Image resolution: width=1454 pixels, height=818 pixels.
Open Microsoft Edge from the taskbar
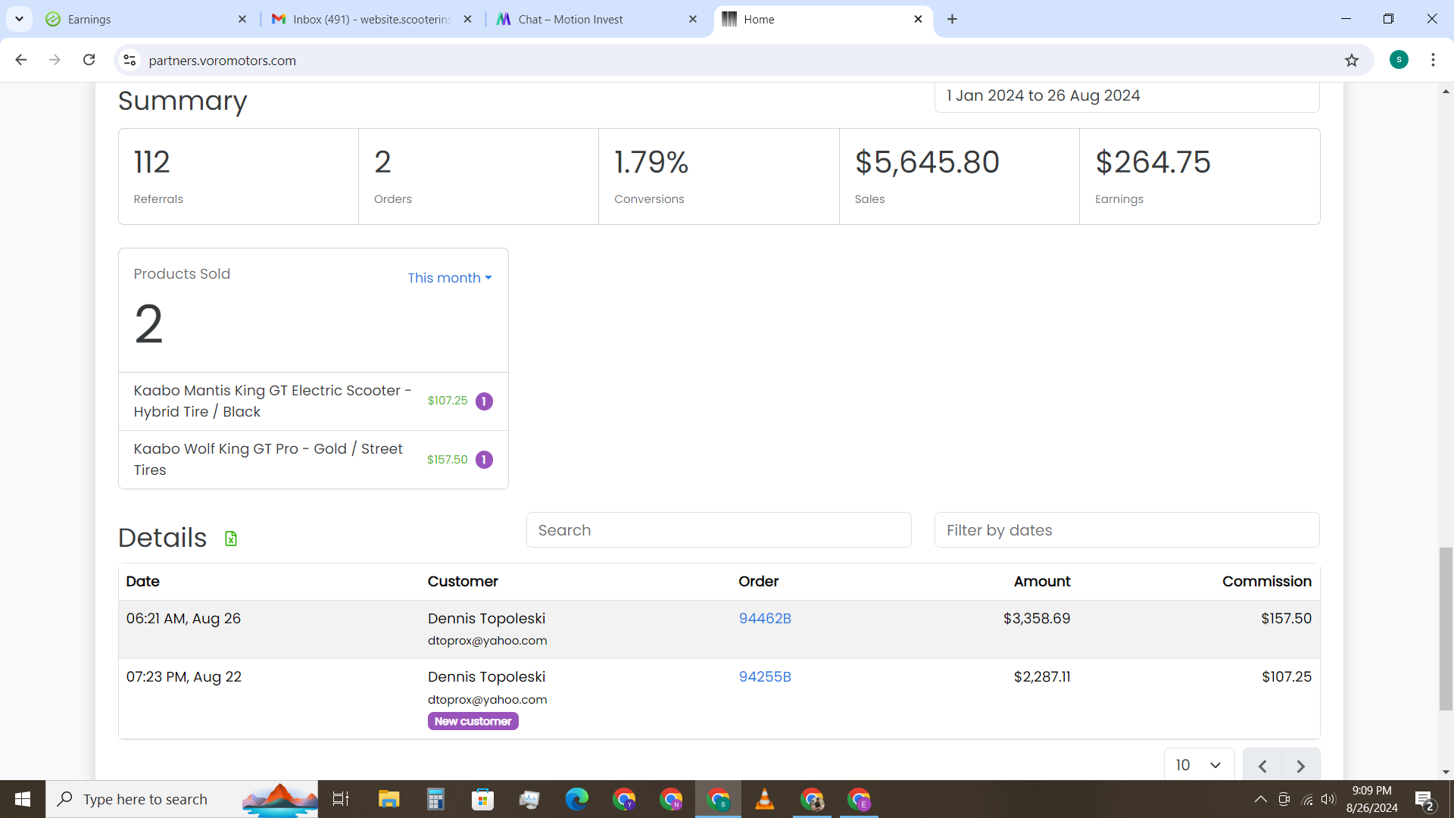pos(576,799)
